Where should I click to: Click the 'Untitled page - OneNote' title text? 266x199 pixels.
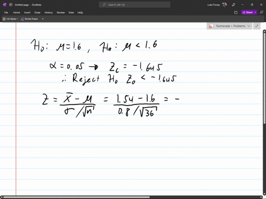click(x=28, y=5)
